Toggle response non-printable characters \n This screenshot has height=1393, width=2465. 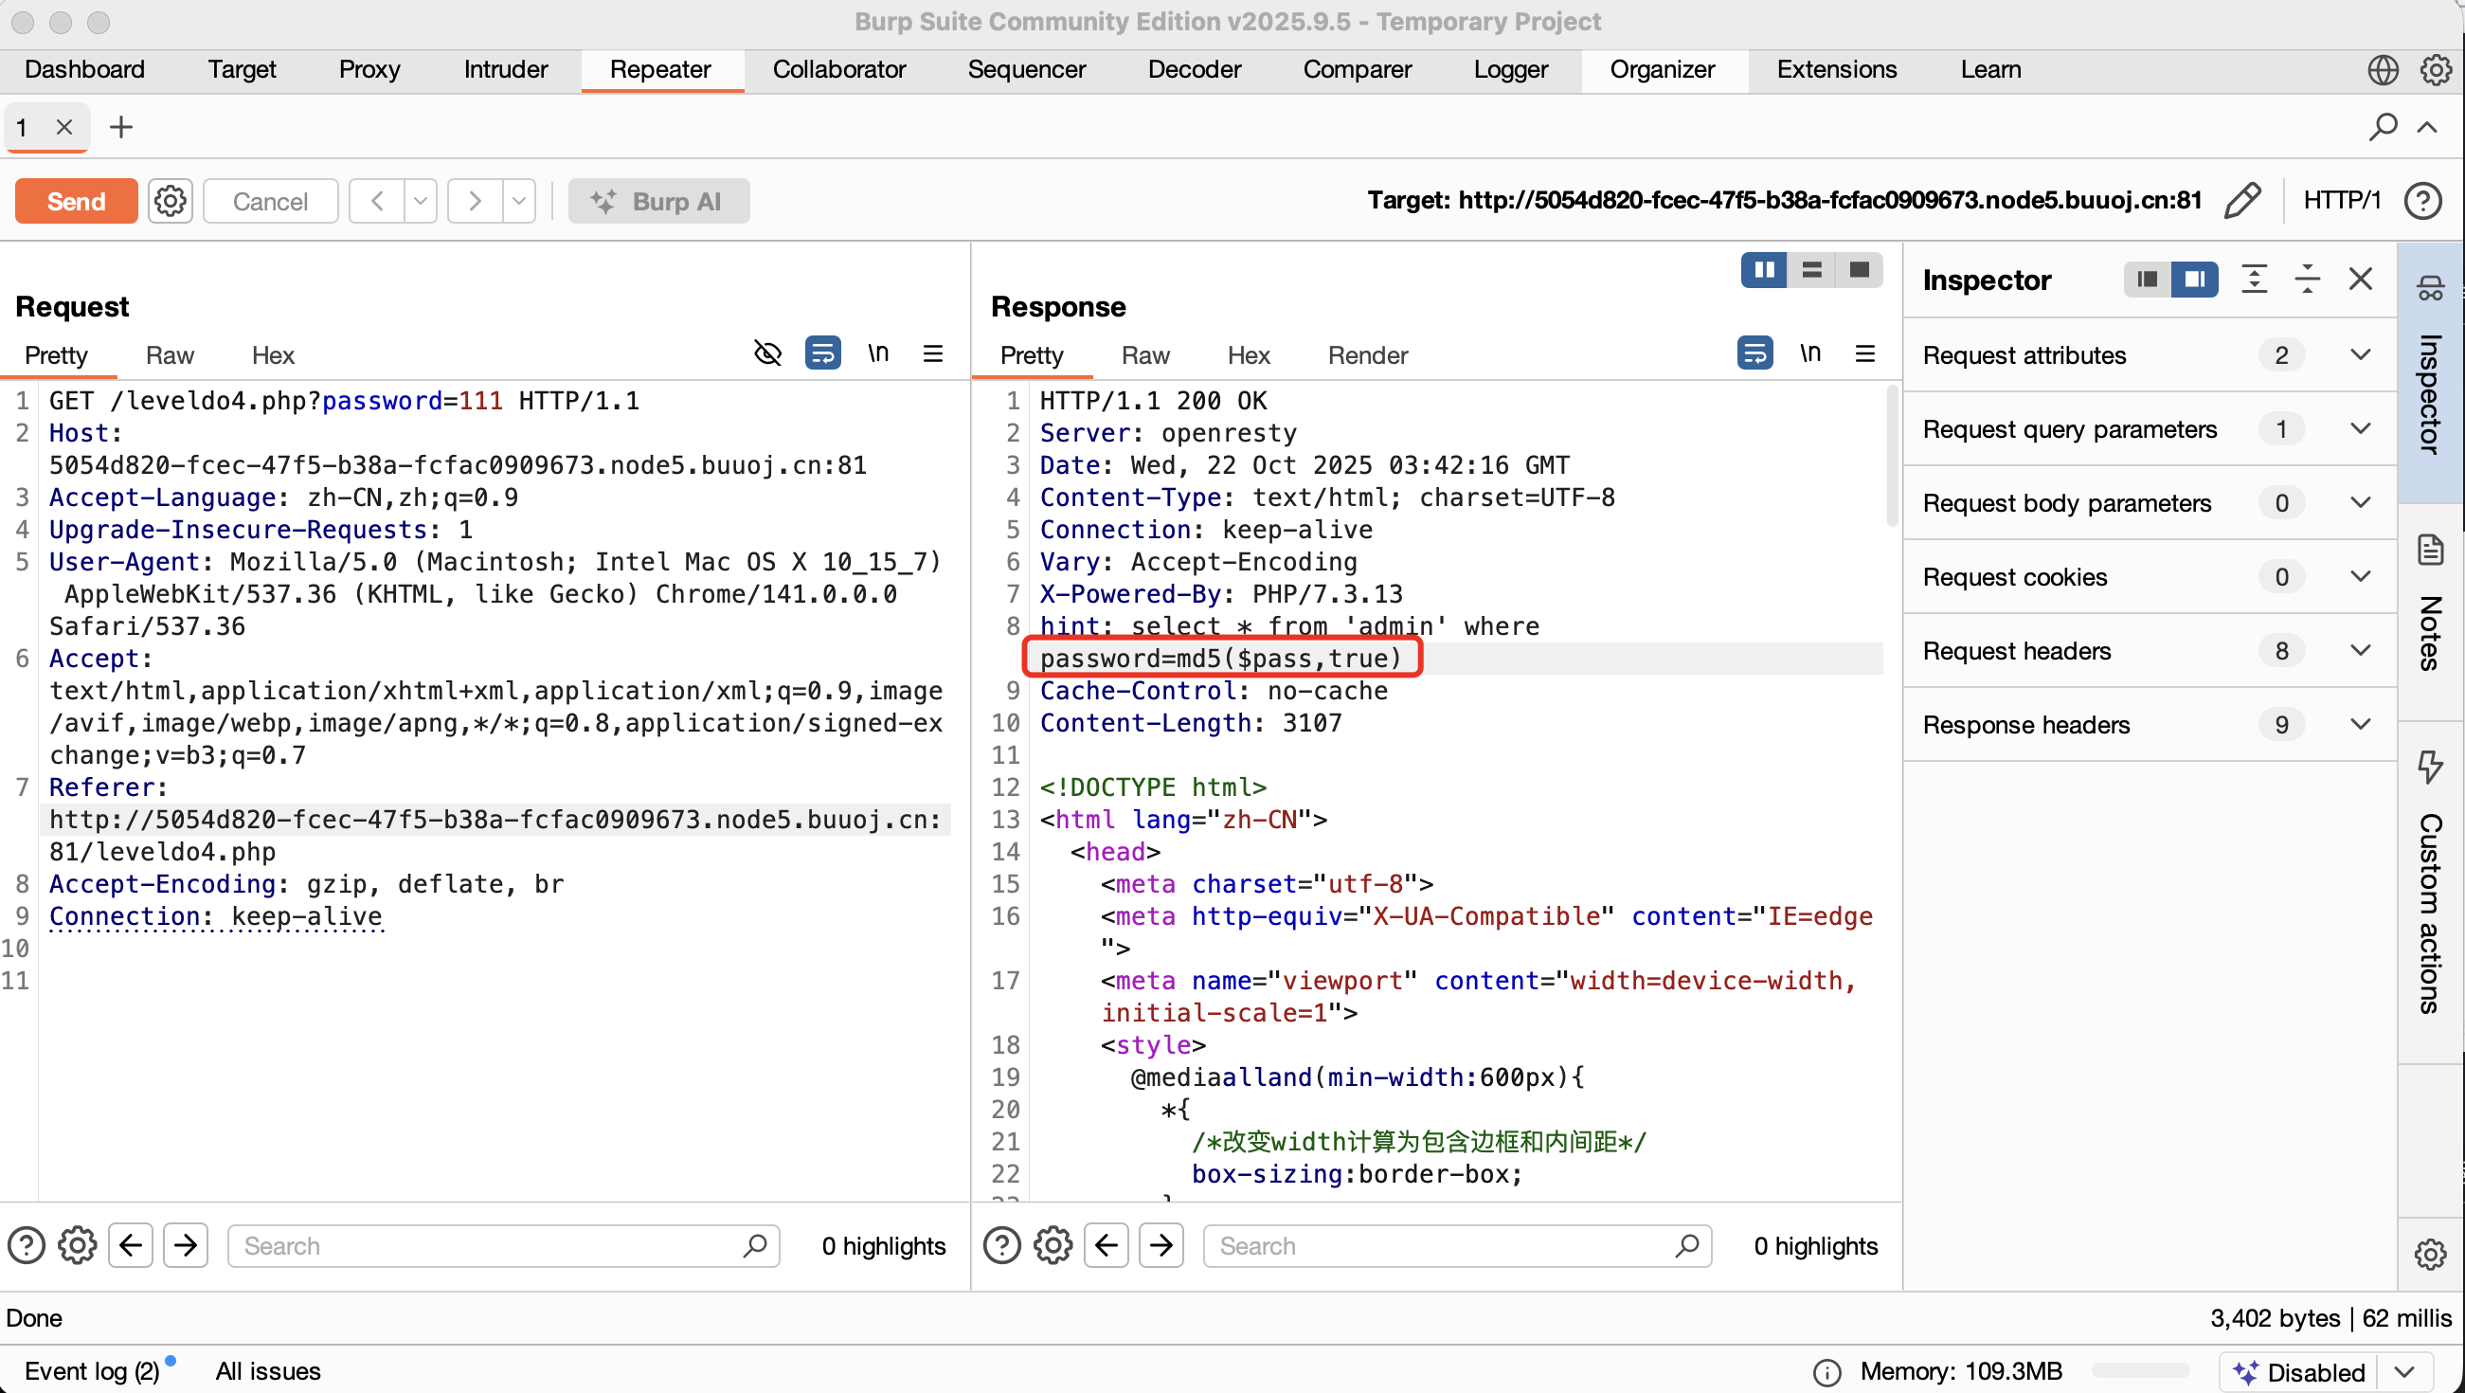click(1809, 354)
